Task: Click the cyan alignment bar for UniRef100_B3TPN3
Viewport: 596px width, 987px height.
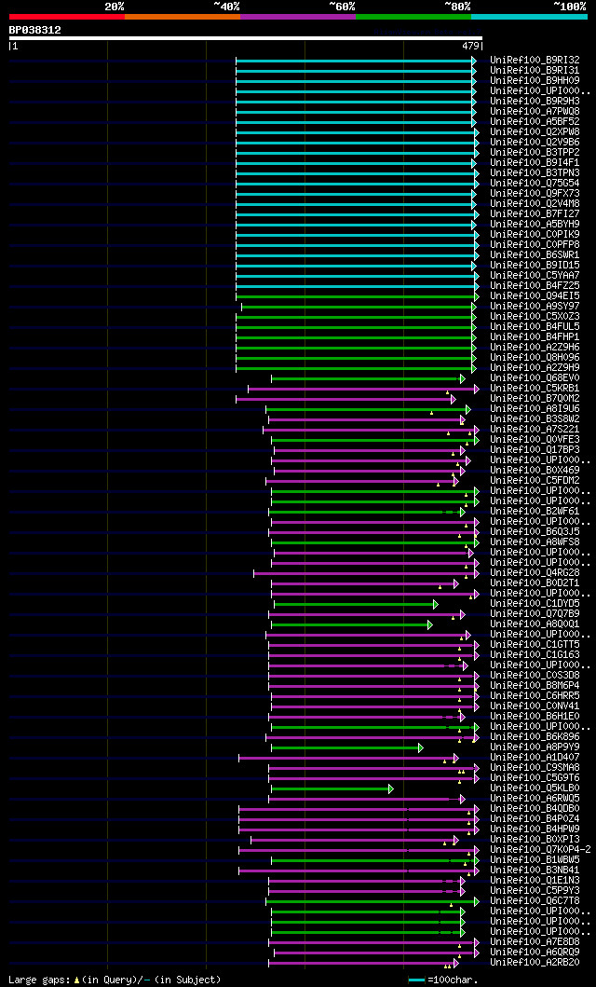Action: [x=357, y=173]
